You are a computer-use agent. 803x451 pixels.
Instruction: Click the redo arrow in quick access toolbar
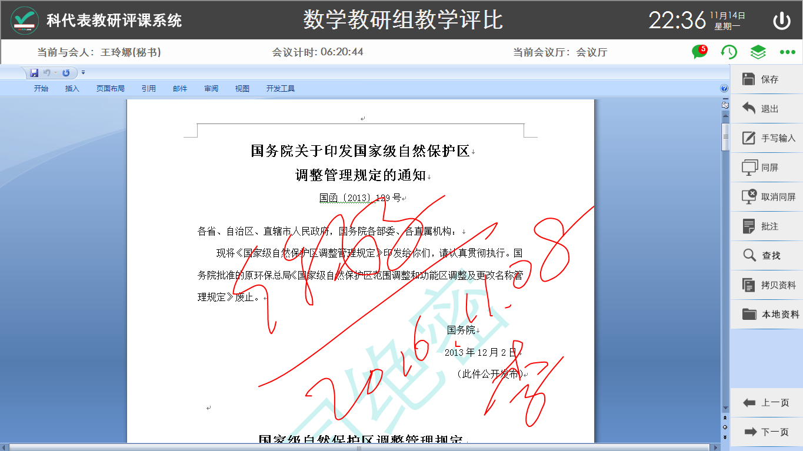pos(66,73)
